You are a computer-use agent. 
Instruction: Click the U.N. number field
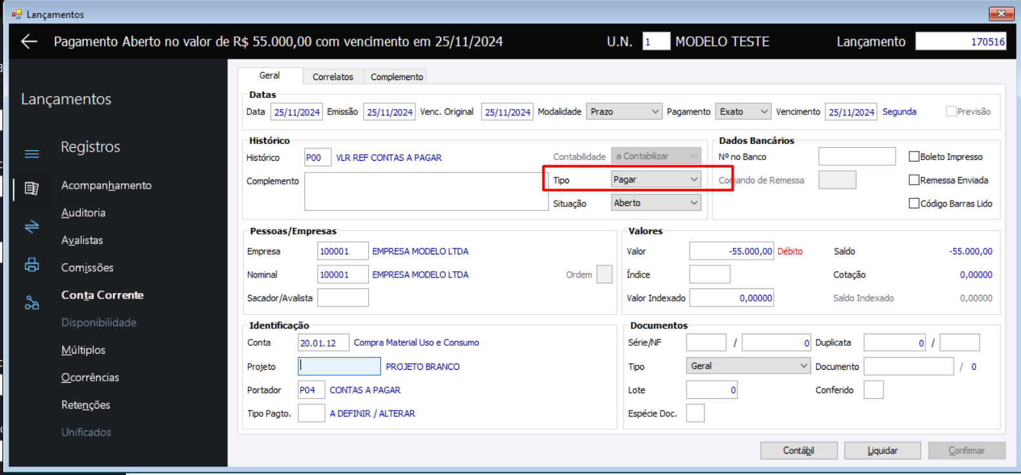coord(656,42)
